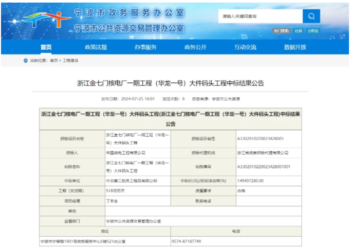The image size is (350, 249).
Task: Click the 浏览次数: 6 view count
Action: [173, 99]
